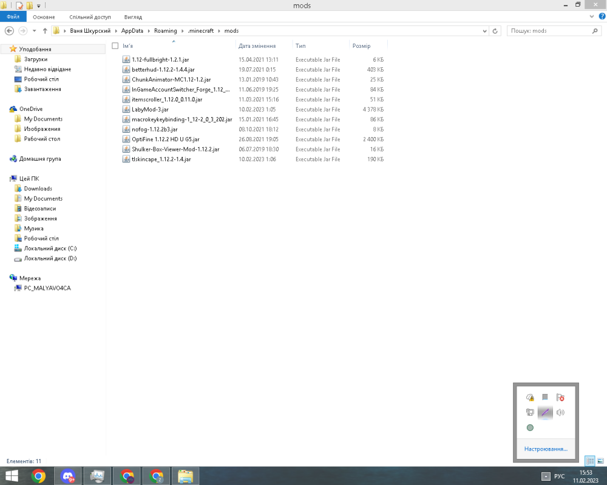Switch to the Вигляд tab
The image size is (607, 485).
[x=133, y=17]
